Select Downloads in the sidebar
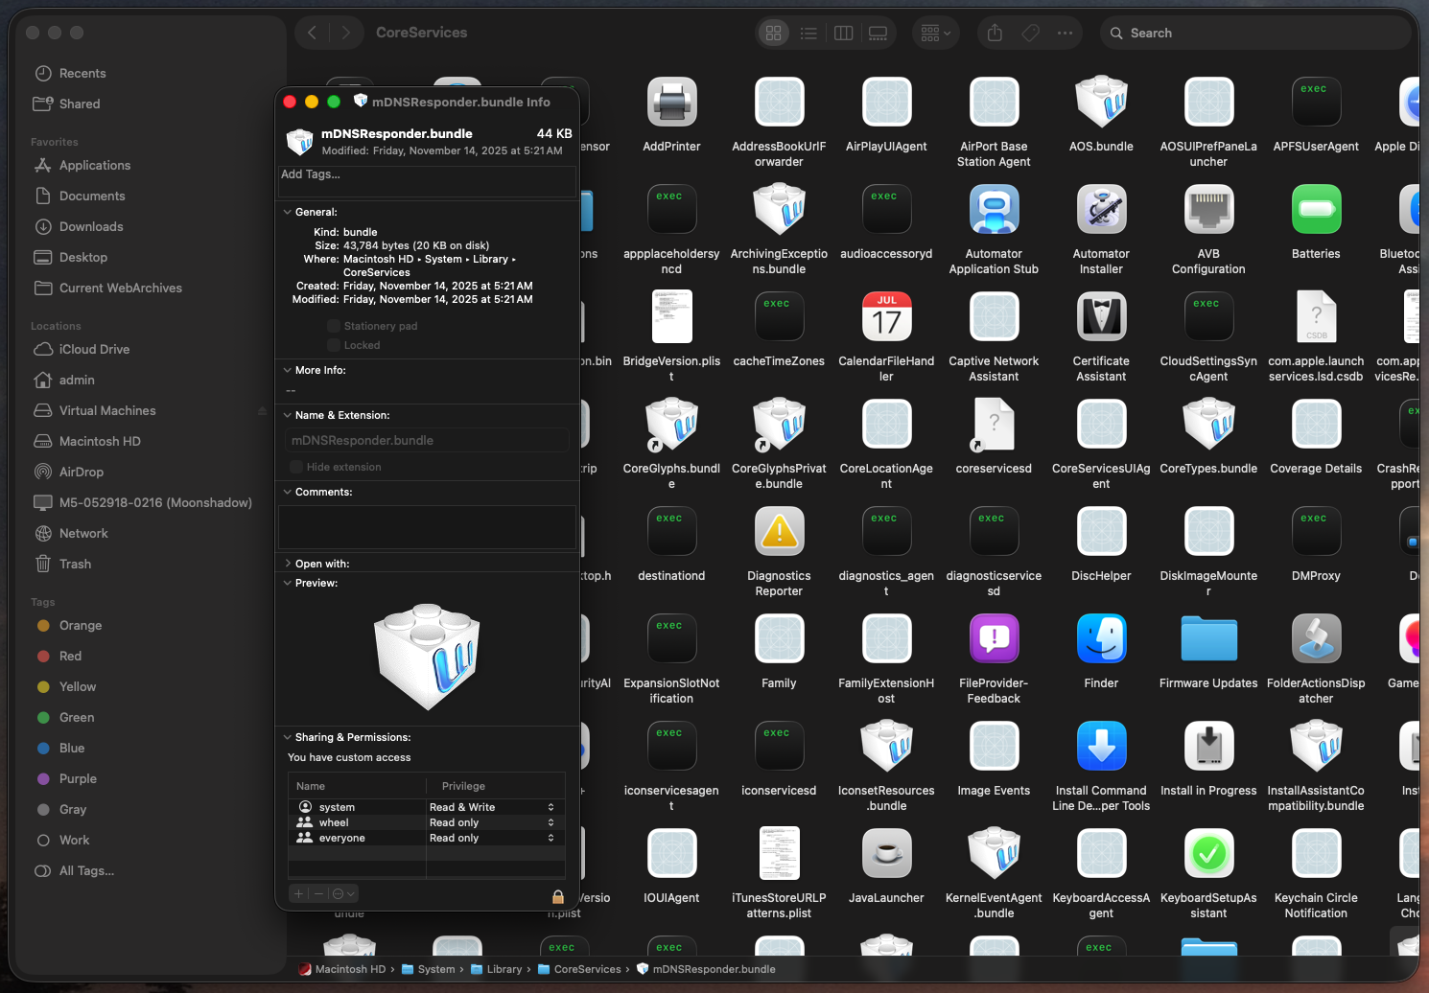Viewport: 1429px width, 993px height. click(91, 226)
